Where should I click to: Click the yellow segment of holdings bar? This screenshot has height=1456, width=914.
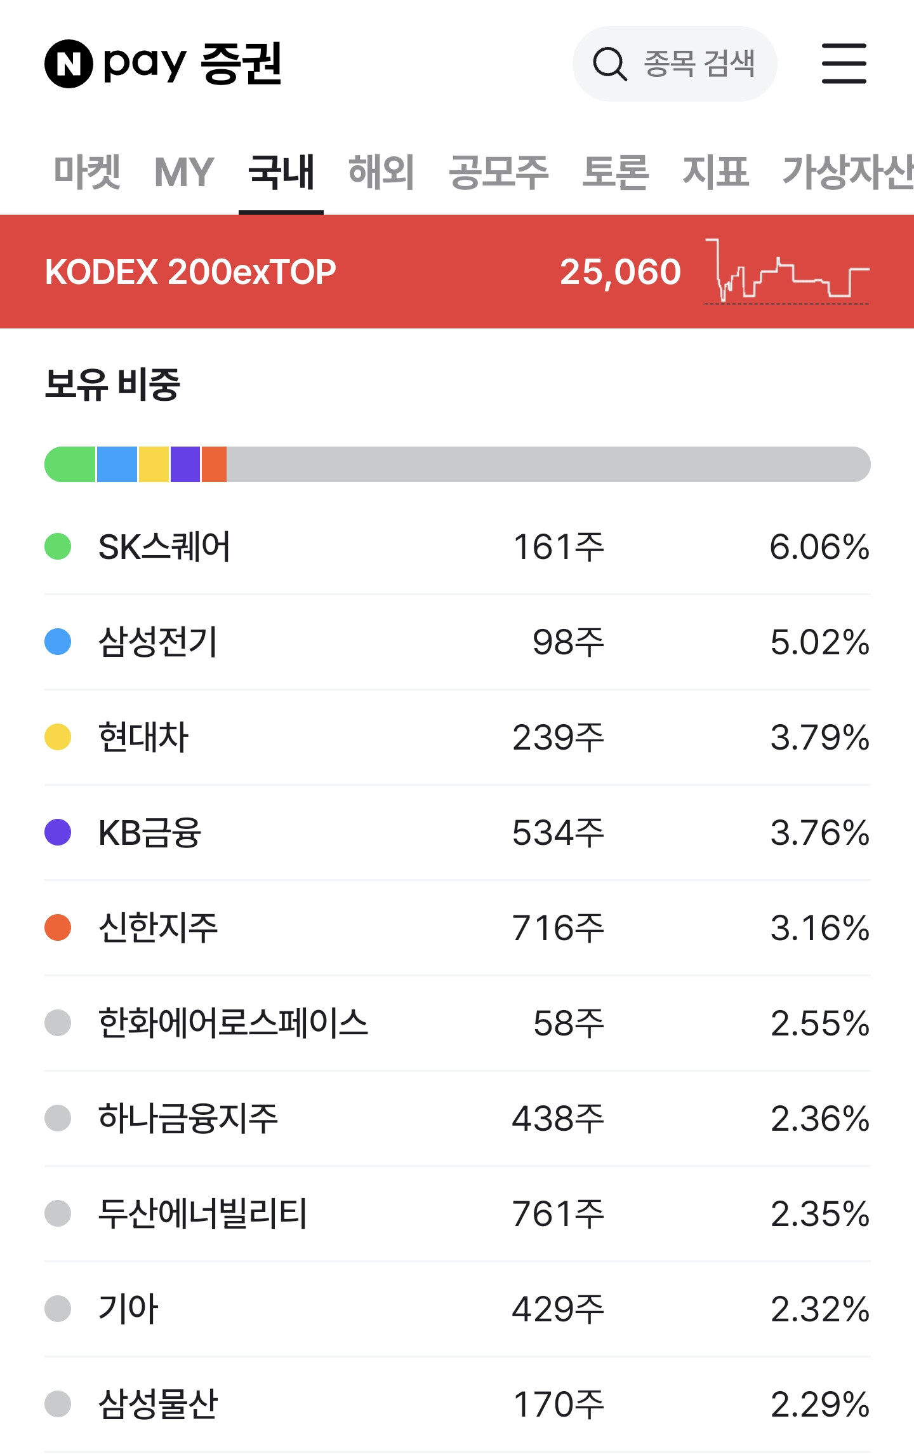tap(154, 464)
